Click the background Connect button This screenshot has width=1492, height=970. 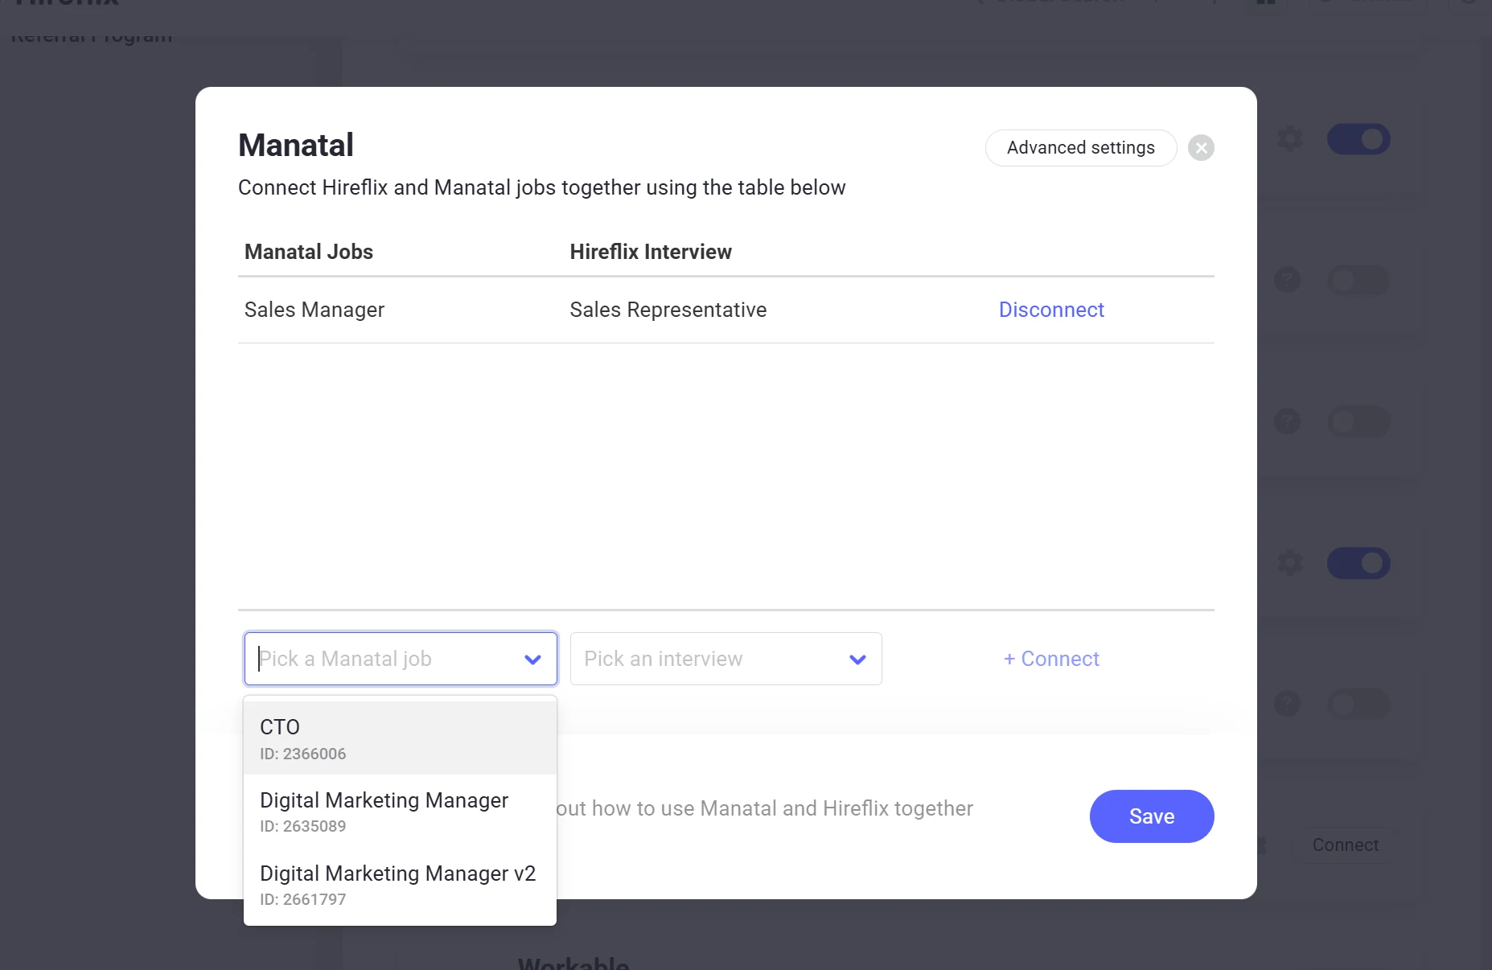pos(1346,845)
